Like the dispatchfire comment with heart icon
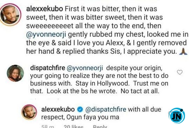 click(180, 72)
